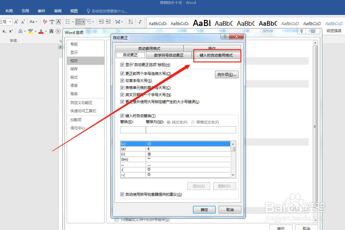Toggle 键入时自动替换 checkbox

click(122, 116)
